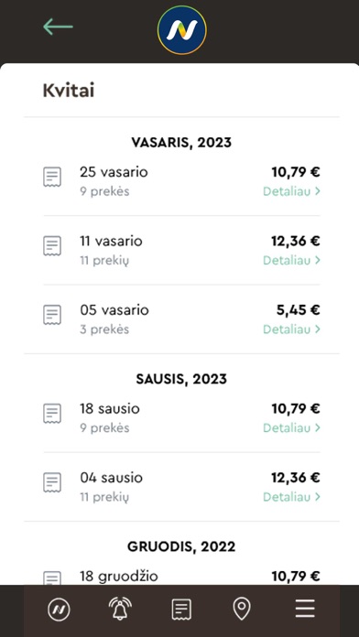Go back using the green arrow
Viewport: 359px width, 637px height.
coord(58,27)
